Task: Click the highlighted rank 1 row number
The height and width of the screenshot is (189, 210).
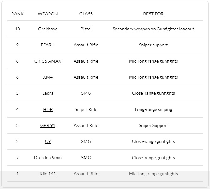Action: (18, 174)
